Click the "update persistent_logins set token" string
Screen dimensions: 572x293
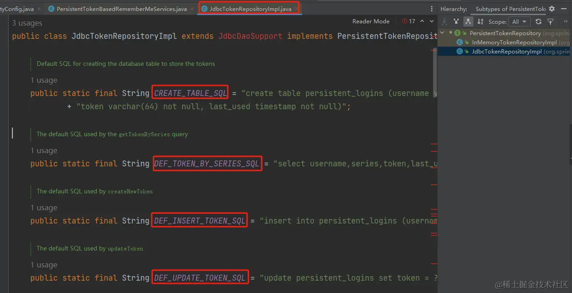348,278
